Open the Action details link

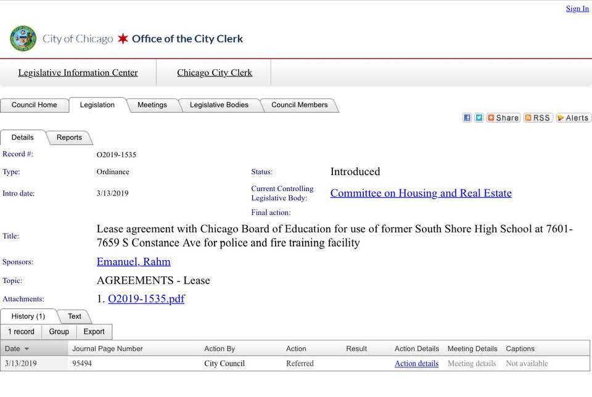click(416, 364)
